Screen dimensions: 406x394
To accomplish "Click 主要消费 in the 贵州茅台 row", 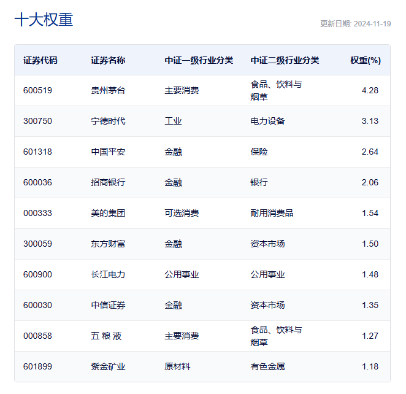I will [x=182, y=90].
